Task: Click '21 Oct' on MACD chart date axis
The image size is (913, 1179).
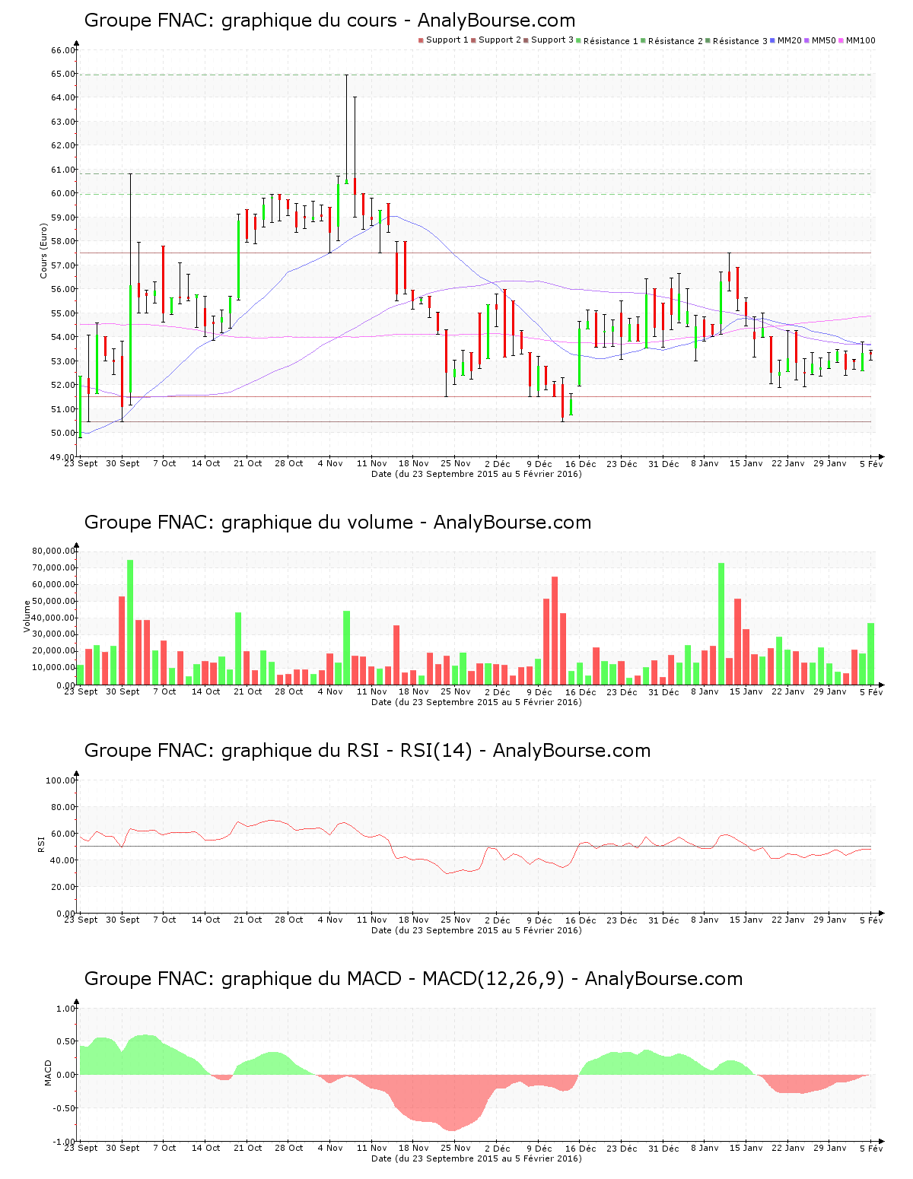Action: tap(247, 1148)
